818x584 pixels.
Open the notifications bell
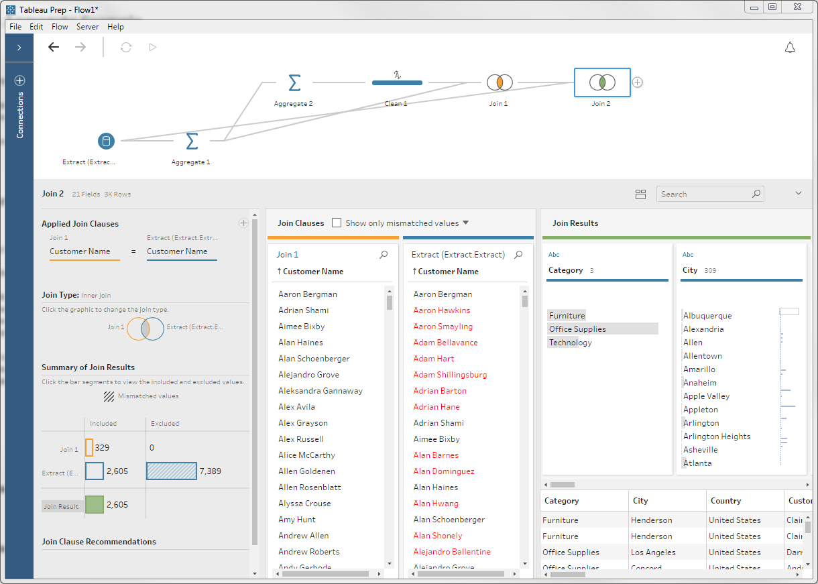pyautogui.click(x=791, y=48)
